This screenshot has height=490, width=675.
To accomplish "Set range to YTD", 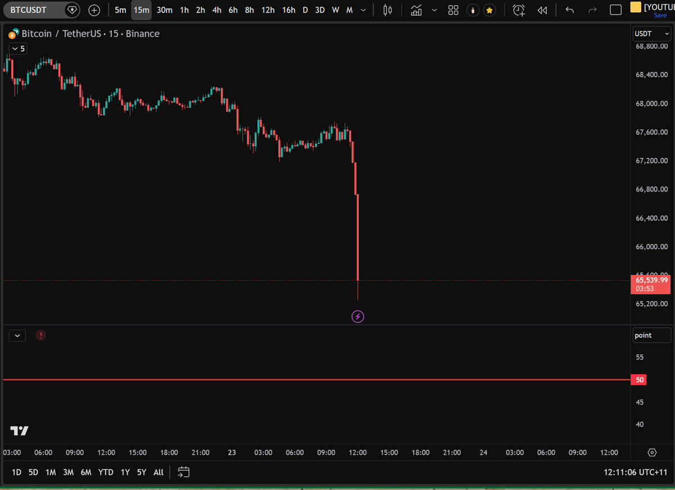I will [106, 472].
